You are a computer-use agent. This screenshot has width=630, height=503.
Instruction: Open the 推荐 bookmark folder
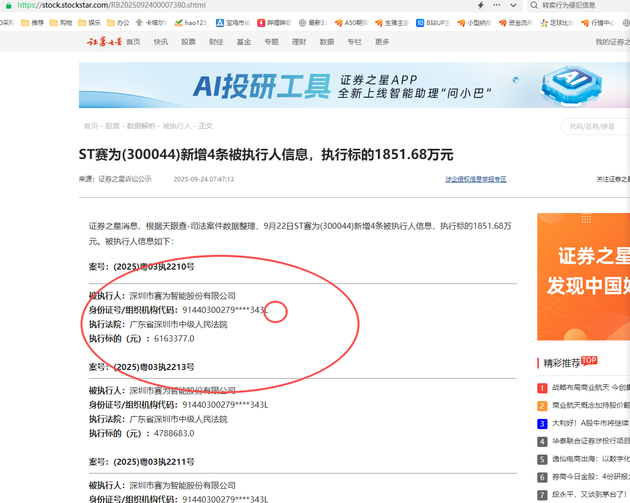click(x=33, y=23)
